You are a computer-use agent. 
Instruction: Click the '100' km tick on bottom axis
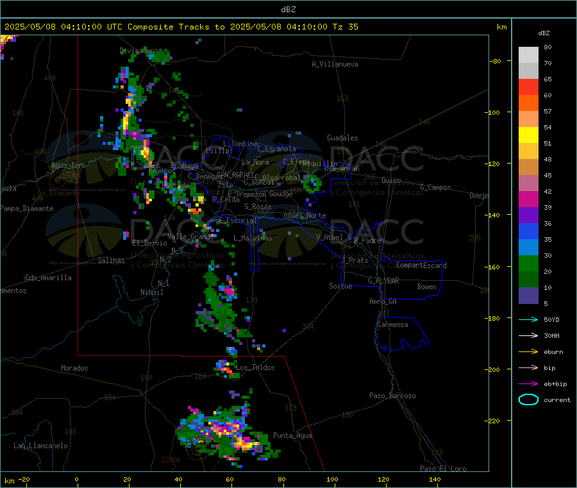click(x=332, y=479)
